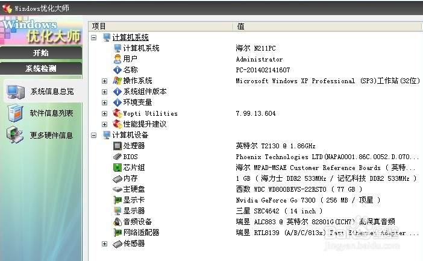Click the BIOS chip icon
The image size is (423, 261).
tap(117, 157)
